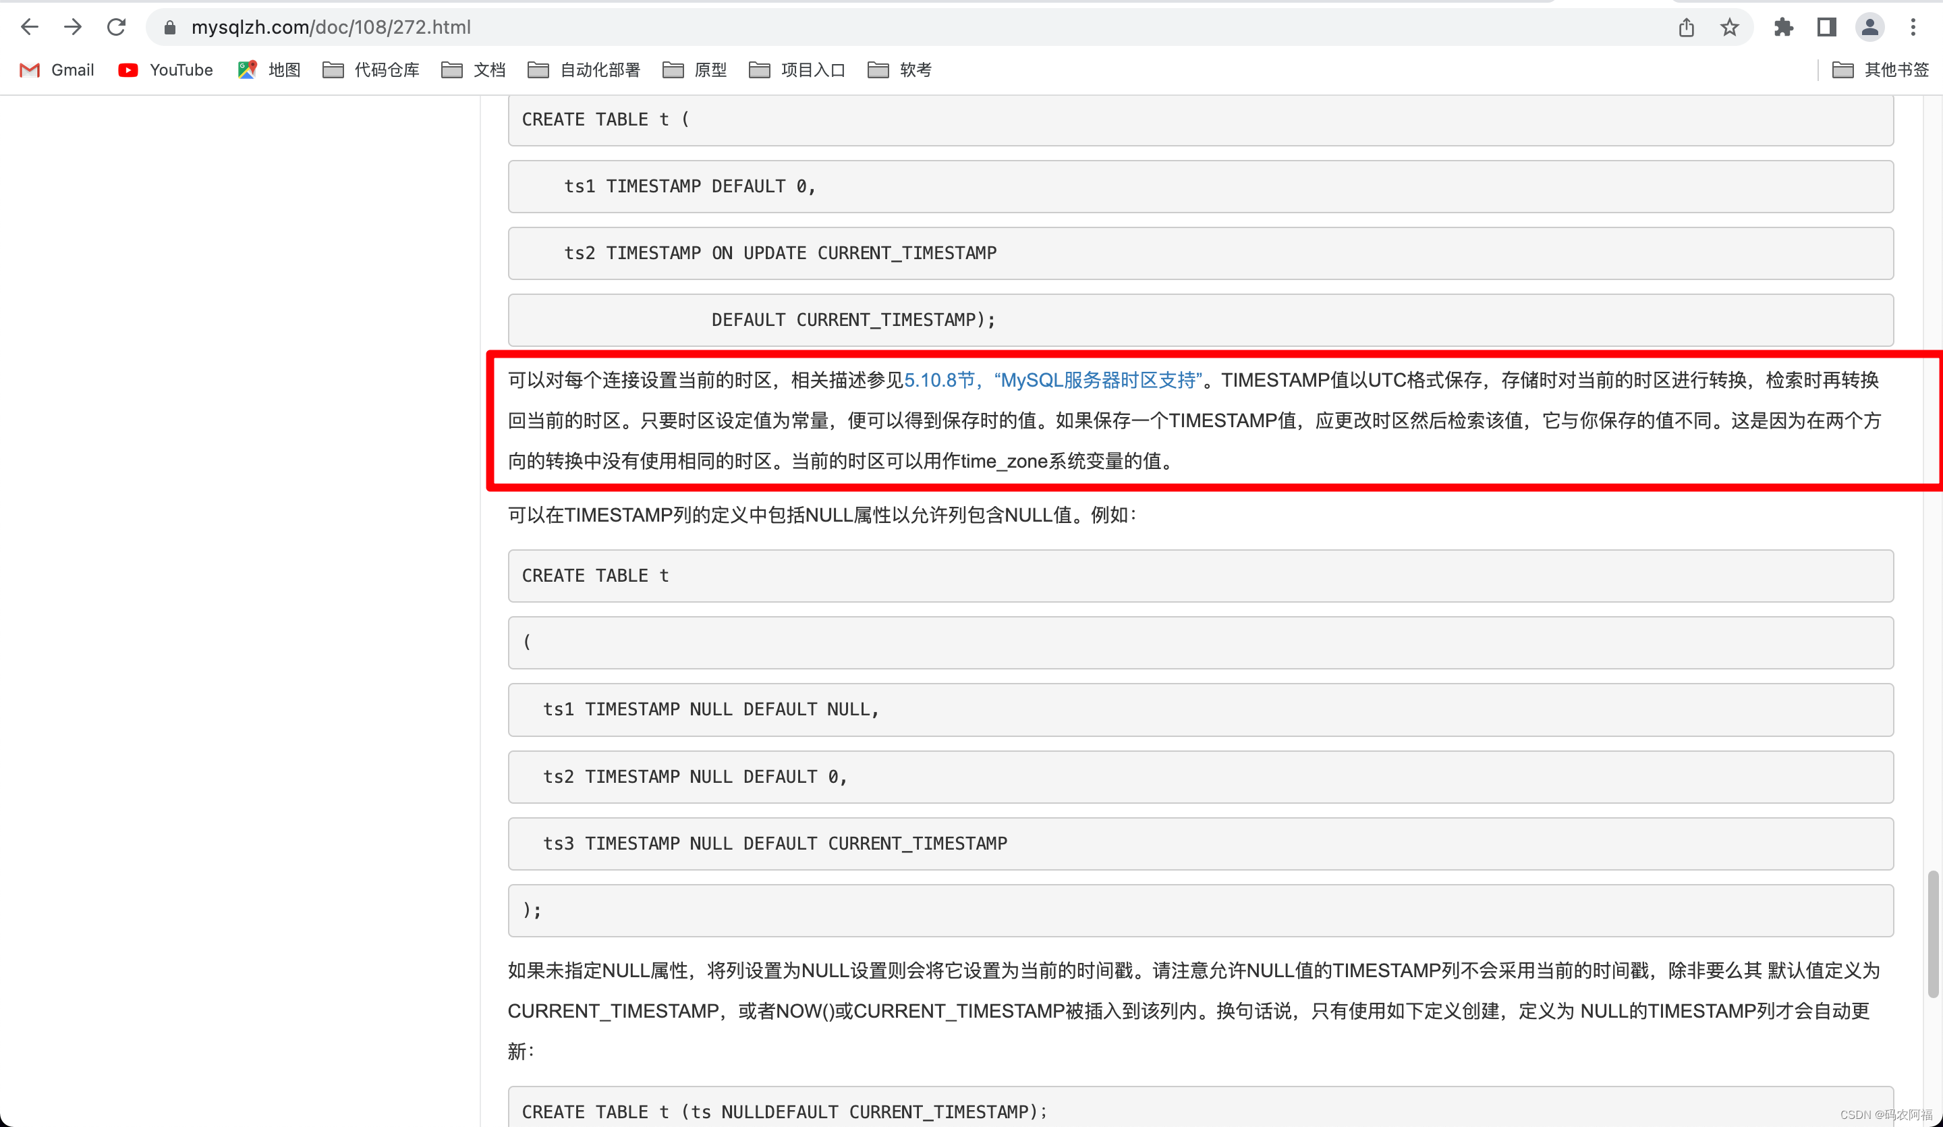
Task: Toggle the browser side panel
Action: pos(1826,28)
